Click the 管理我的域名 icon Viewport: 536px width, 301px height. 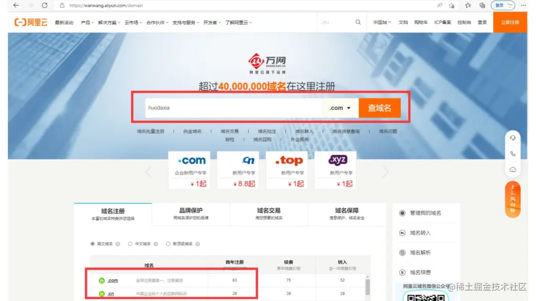[402, 213]
